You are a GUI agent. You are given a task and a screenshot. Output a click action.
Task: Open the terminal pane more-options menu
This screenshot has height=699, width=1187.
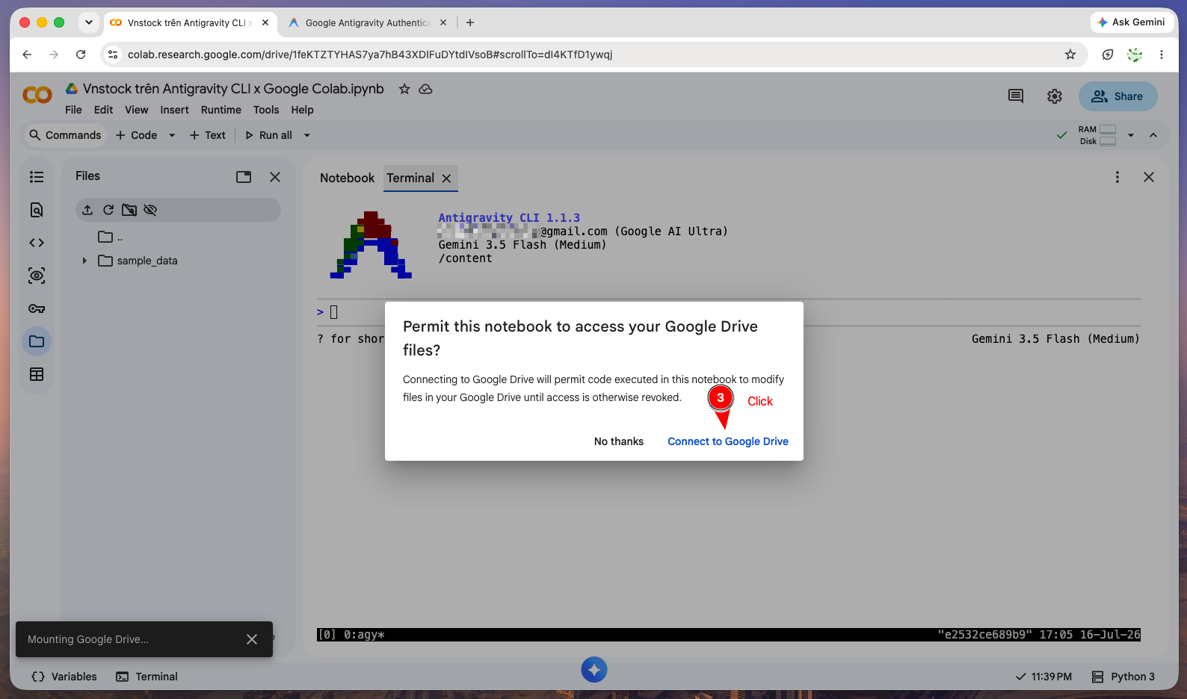[1117, 177]
